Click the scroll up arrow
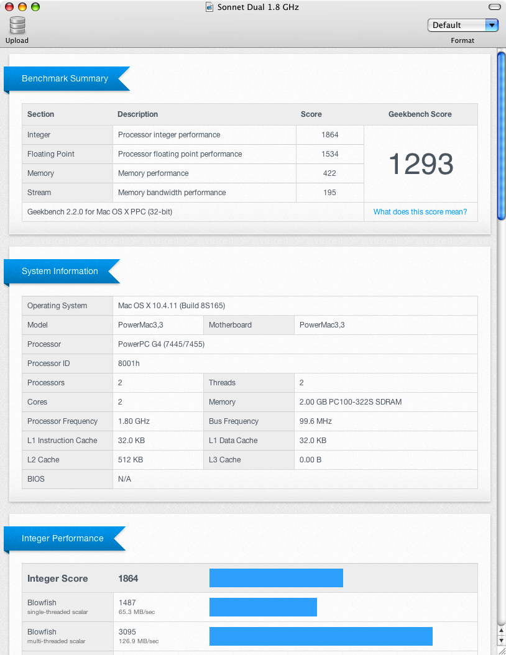Screen dimensions: 506x655 click(502, 630)
